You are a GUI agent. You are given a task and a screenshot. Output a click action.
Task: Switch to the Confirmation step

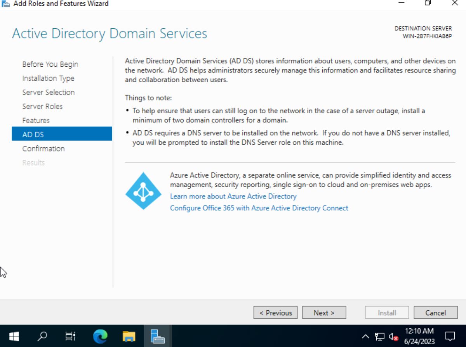tap(43, 148)
